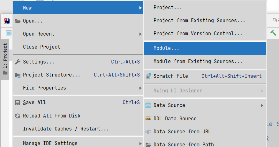
Task: Click the Project Structure icon
Action: (18, 75)
